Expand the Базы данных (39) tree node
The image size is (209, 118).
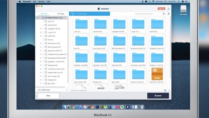(40, 43)
